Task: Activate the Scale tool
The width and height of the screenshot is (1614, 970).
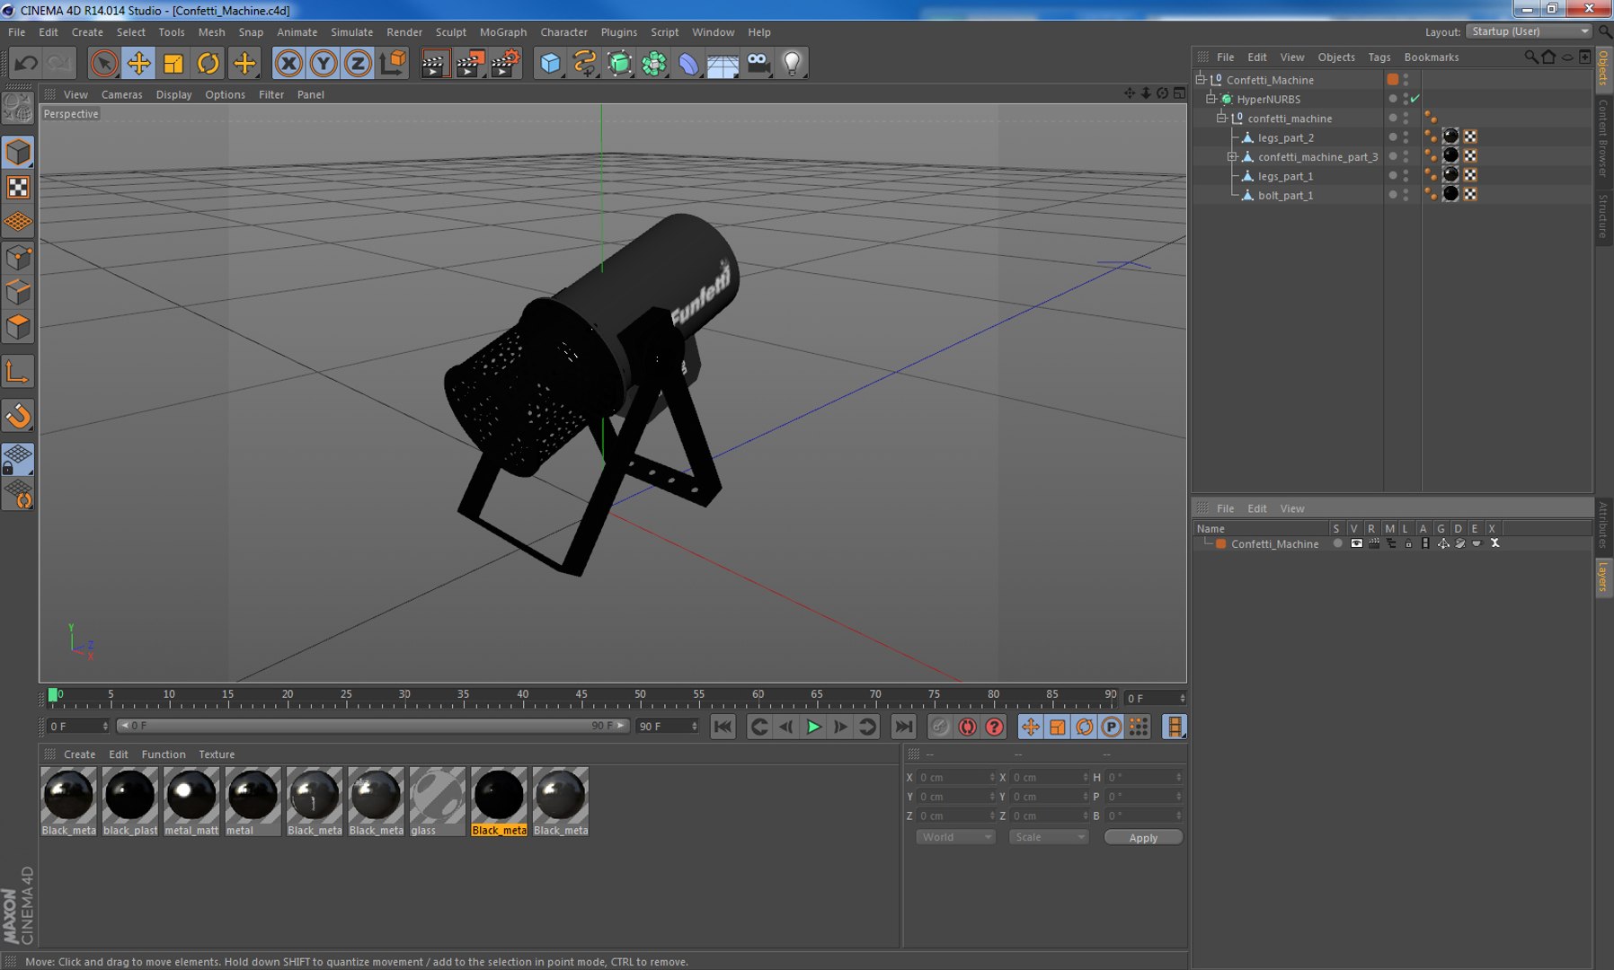Action: (x=173, y=63)
